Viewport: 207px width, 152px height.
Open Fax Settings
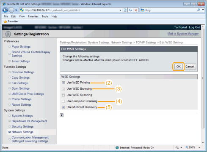click(19, 83)
